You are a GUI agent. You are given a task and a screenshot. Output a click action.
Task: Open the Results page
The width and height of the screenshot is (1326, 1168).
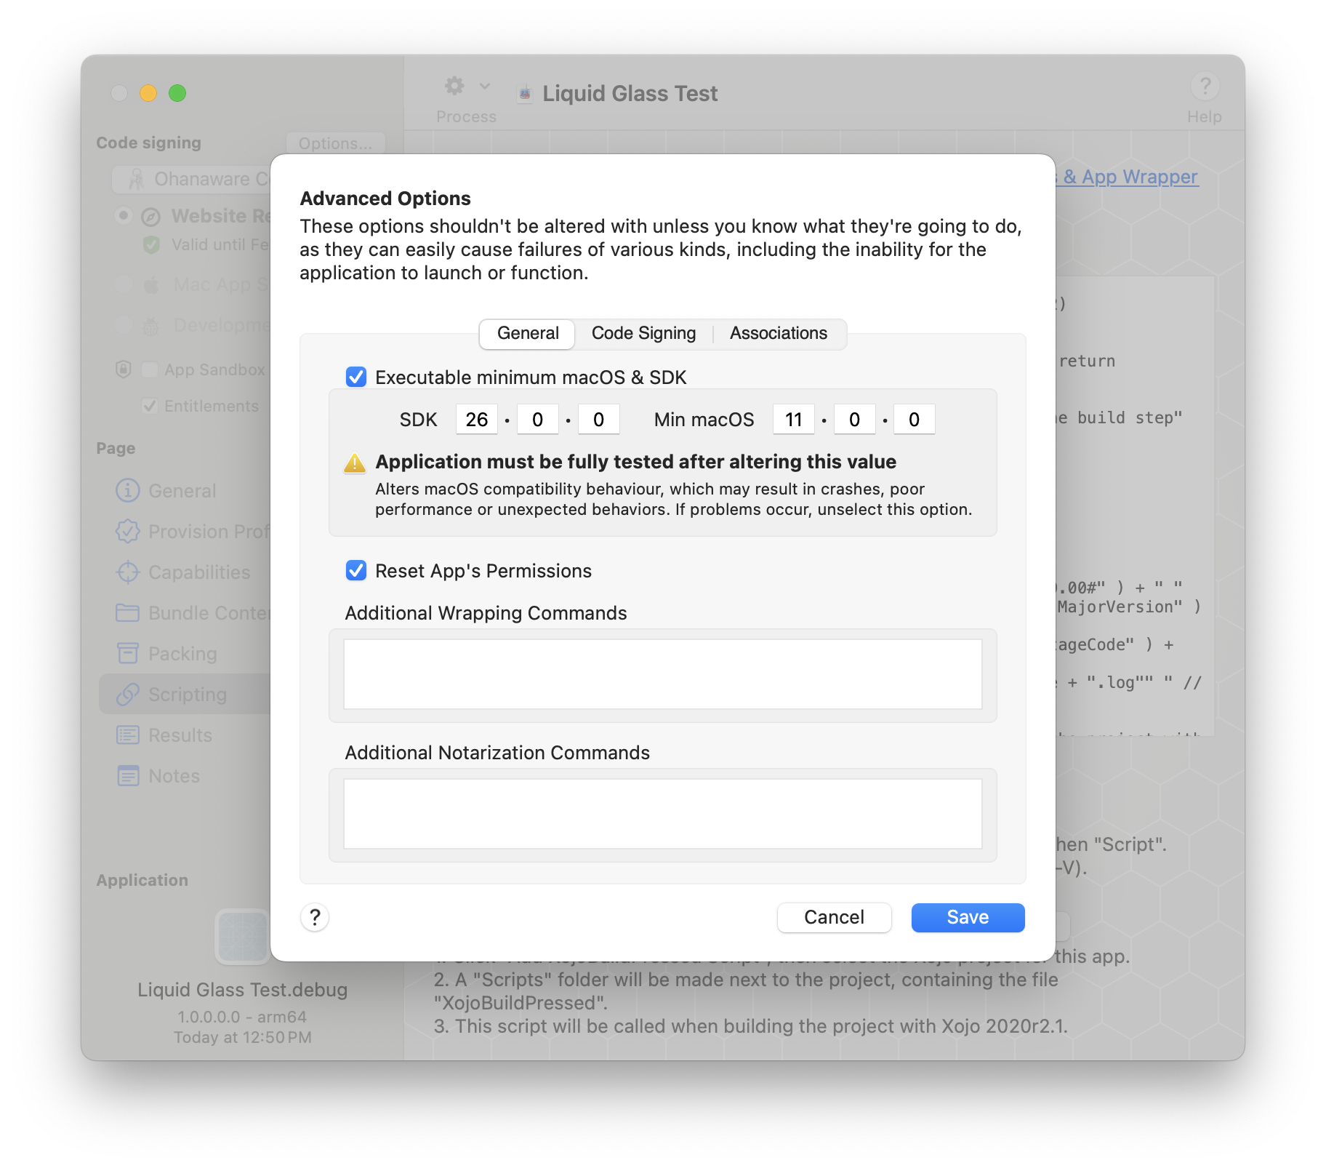185,735
